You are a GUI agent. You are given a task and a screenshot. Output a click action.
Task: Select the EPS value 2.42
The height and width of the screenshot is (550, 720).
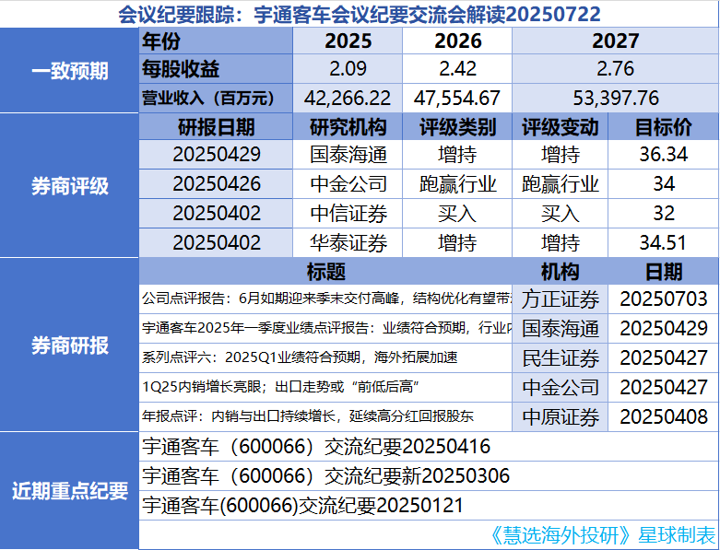(458, 69)
